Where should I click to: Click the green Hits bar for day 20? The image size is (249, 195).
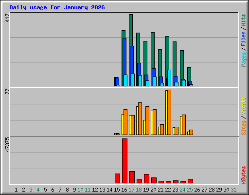tap(153, 50)
